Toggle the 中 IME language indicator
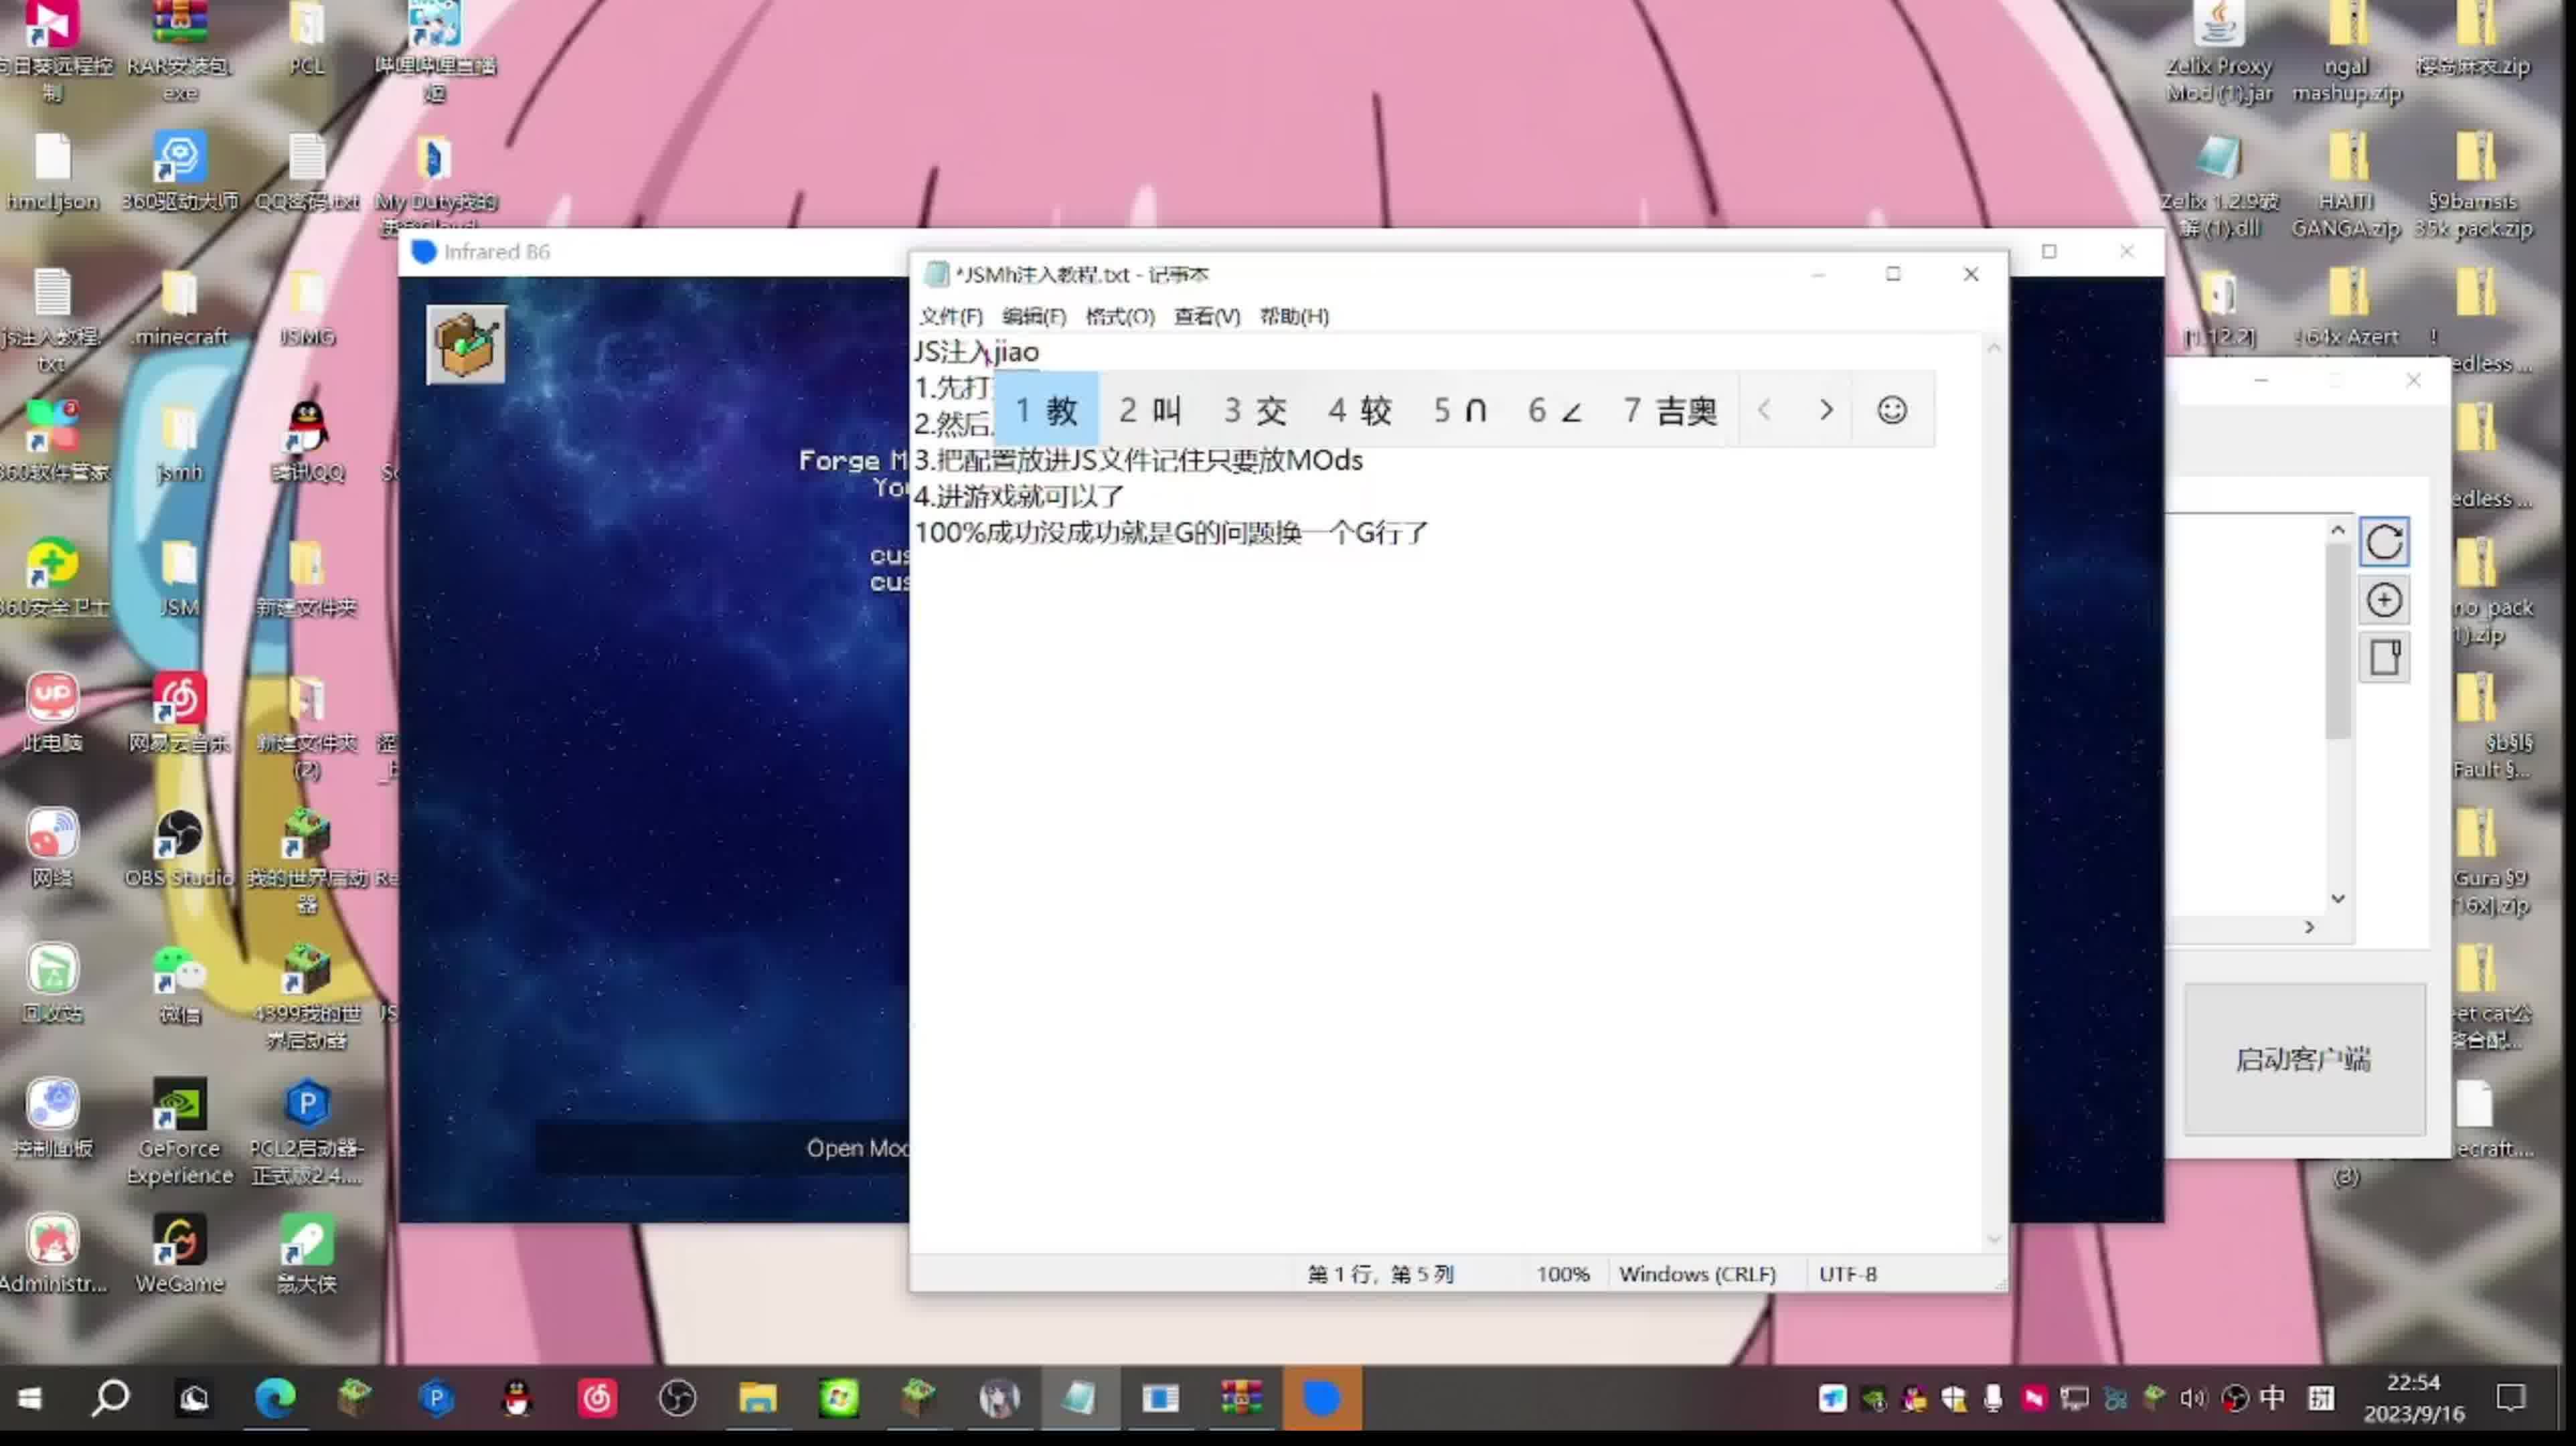This screenshot has width=2576, height=1446. coord(2272,1398)
